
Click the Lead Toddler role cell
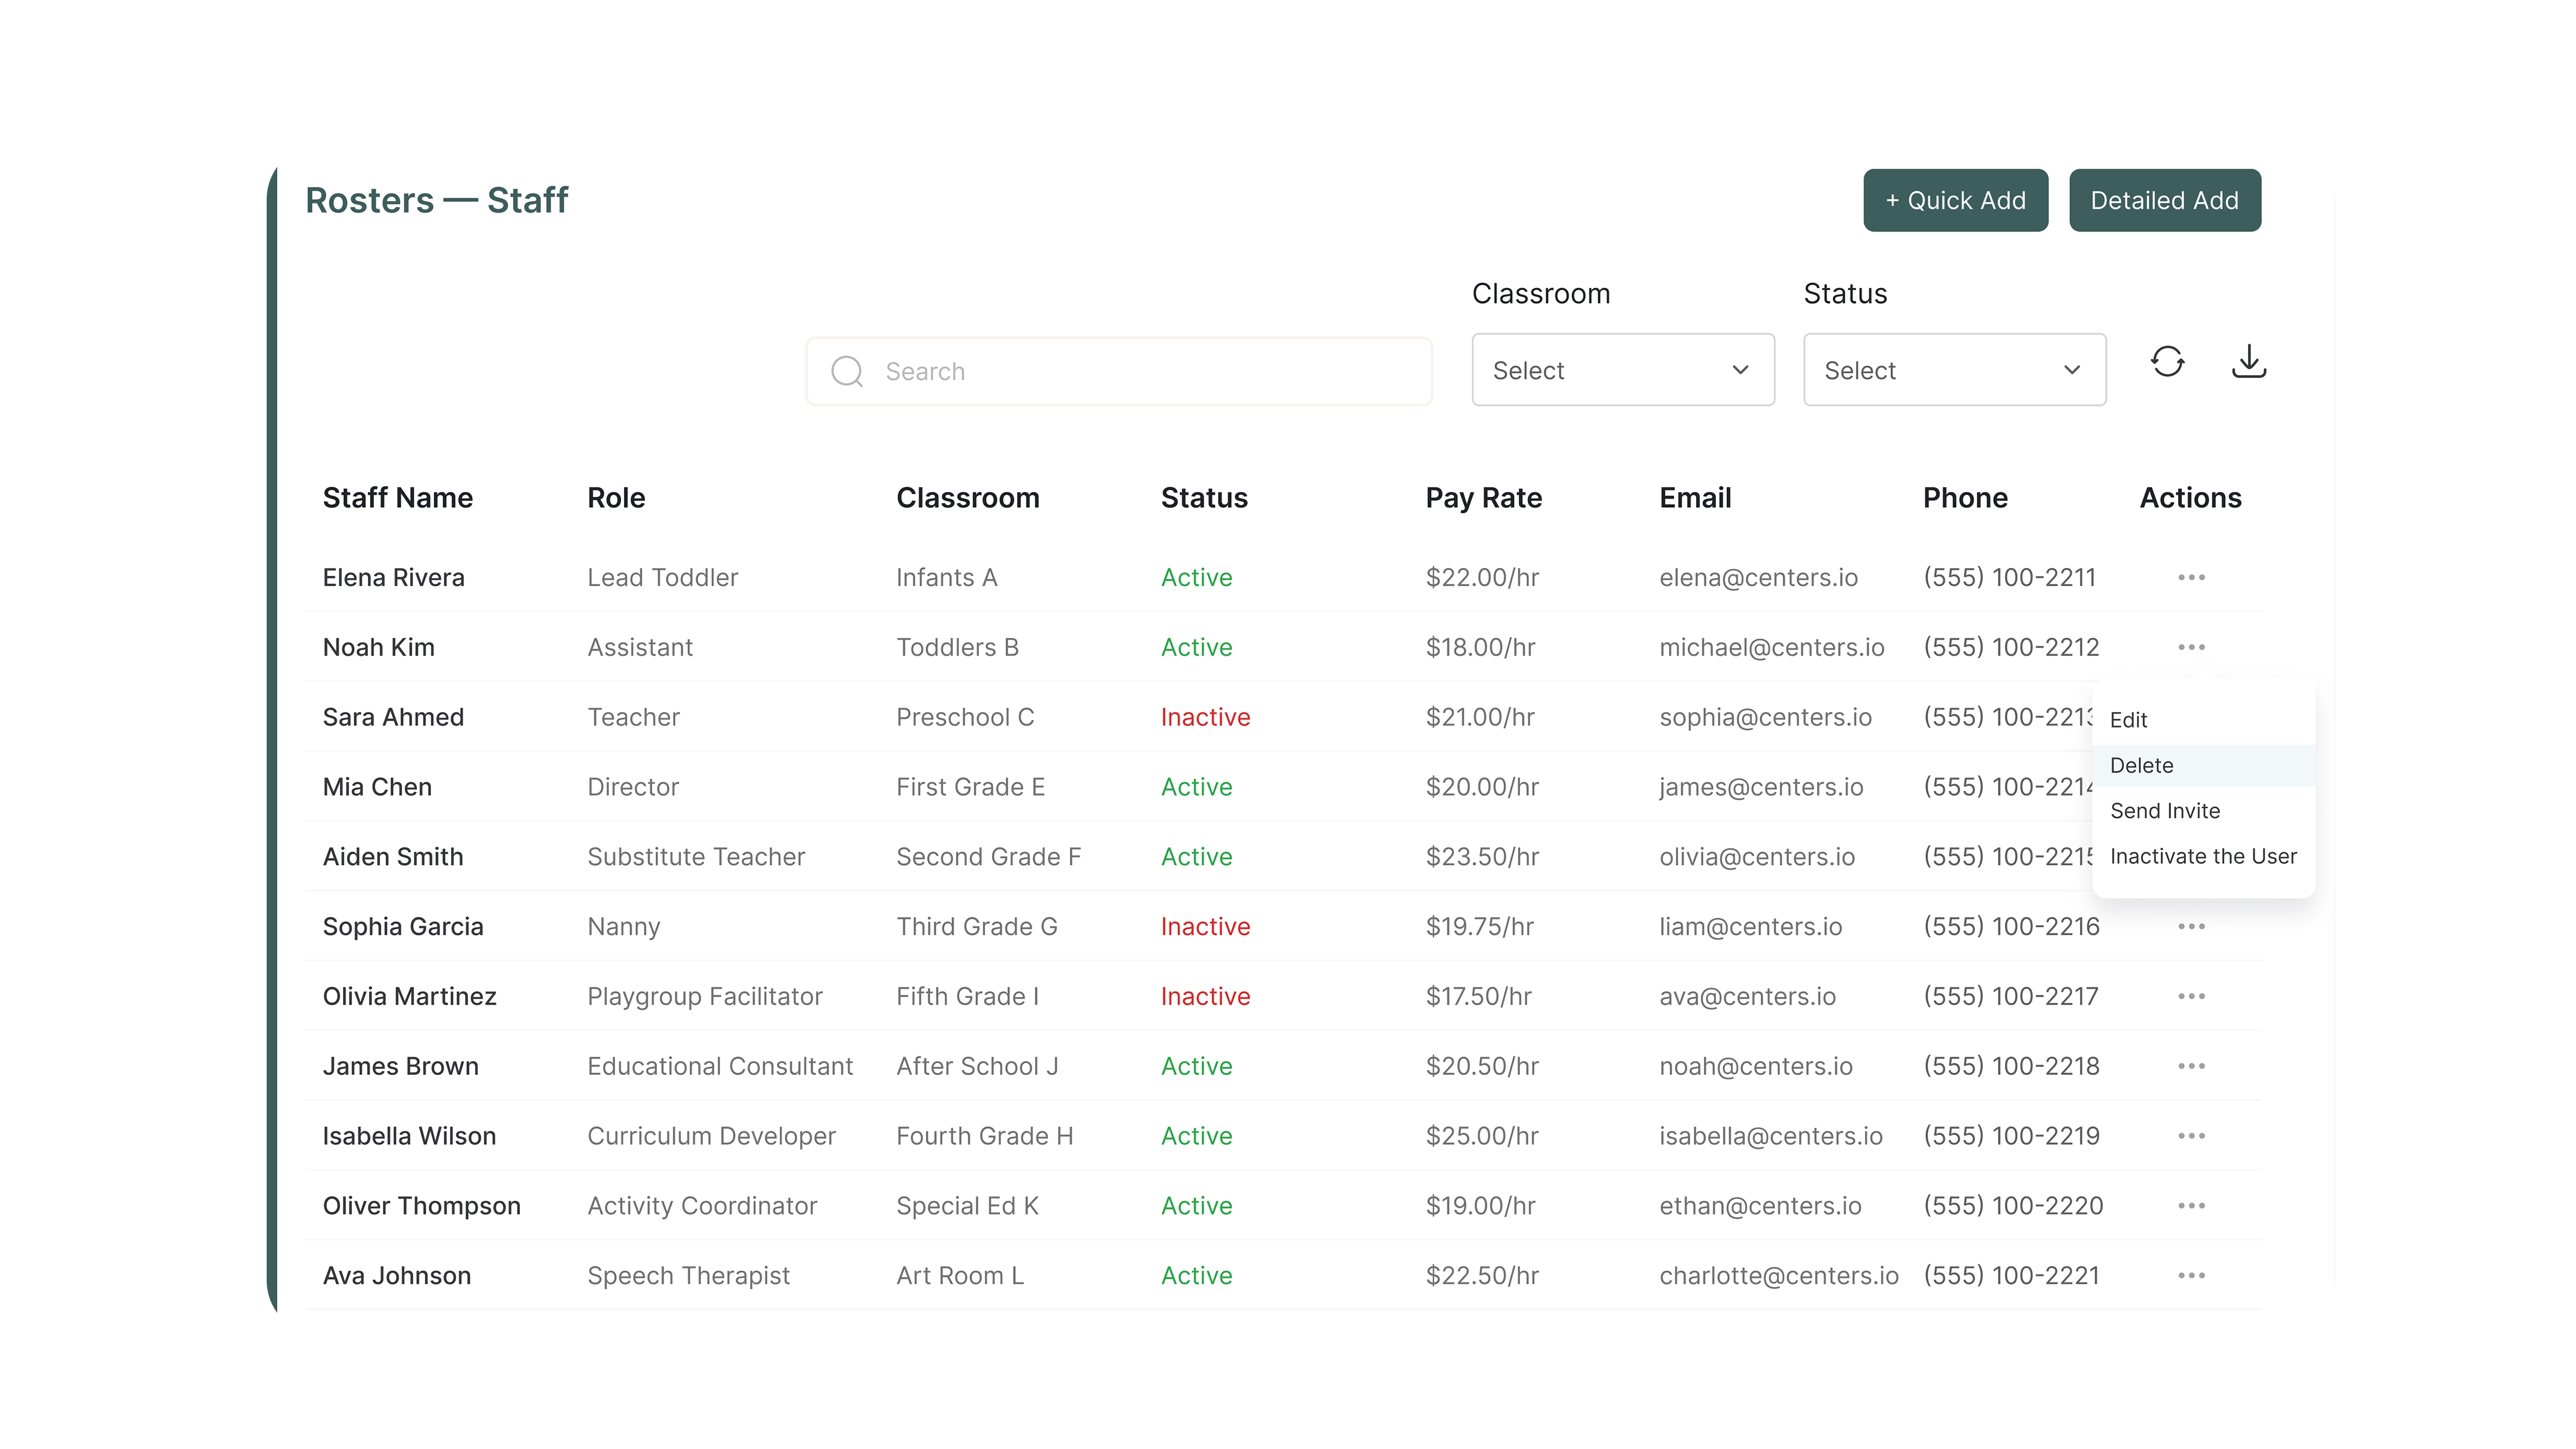(x=662, y=578)
